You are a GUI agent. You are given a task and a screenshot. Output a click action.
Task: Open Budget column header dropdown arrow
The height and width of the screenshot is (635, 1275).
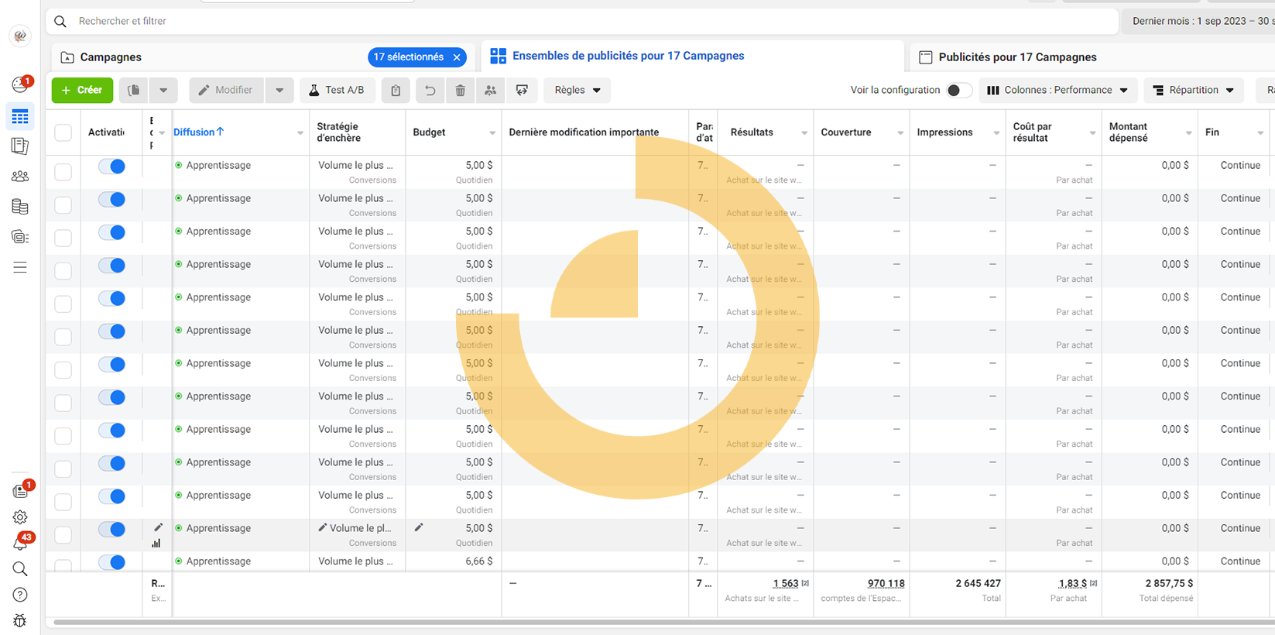coord(492,133)
